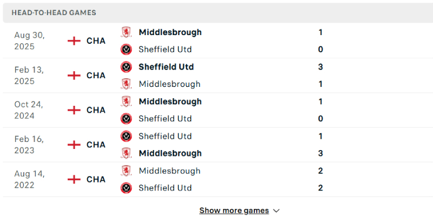
Task: Click England flag in Feb 16, 2023 row
Action: pos(74,145)
